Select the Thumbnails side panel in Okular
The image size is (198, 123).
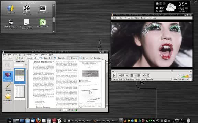pos(8,76)
